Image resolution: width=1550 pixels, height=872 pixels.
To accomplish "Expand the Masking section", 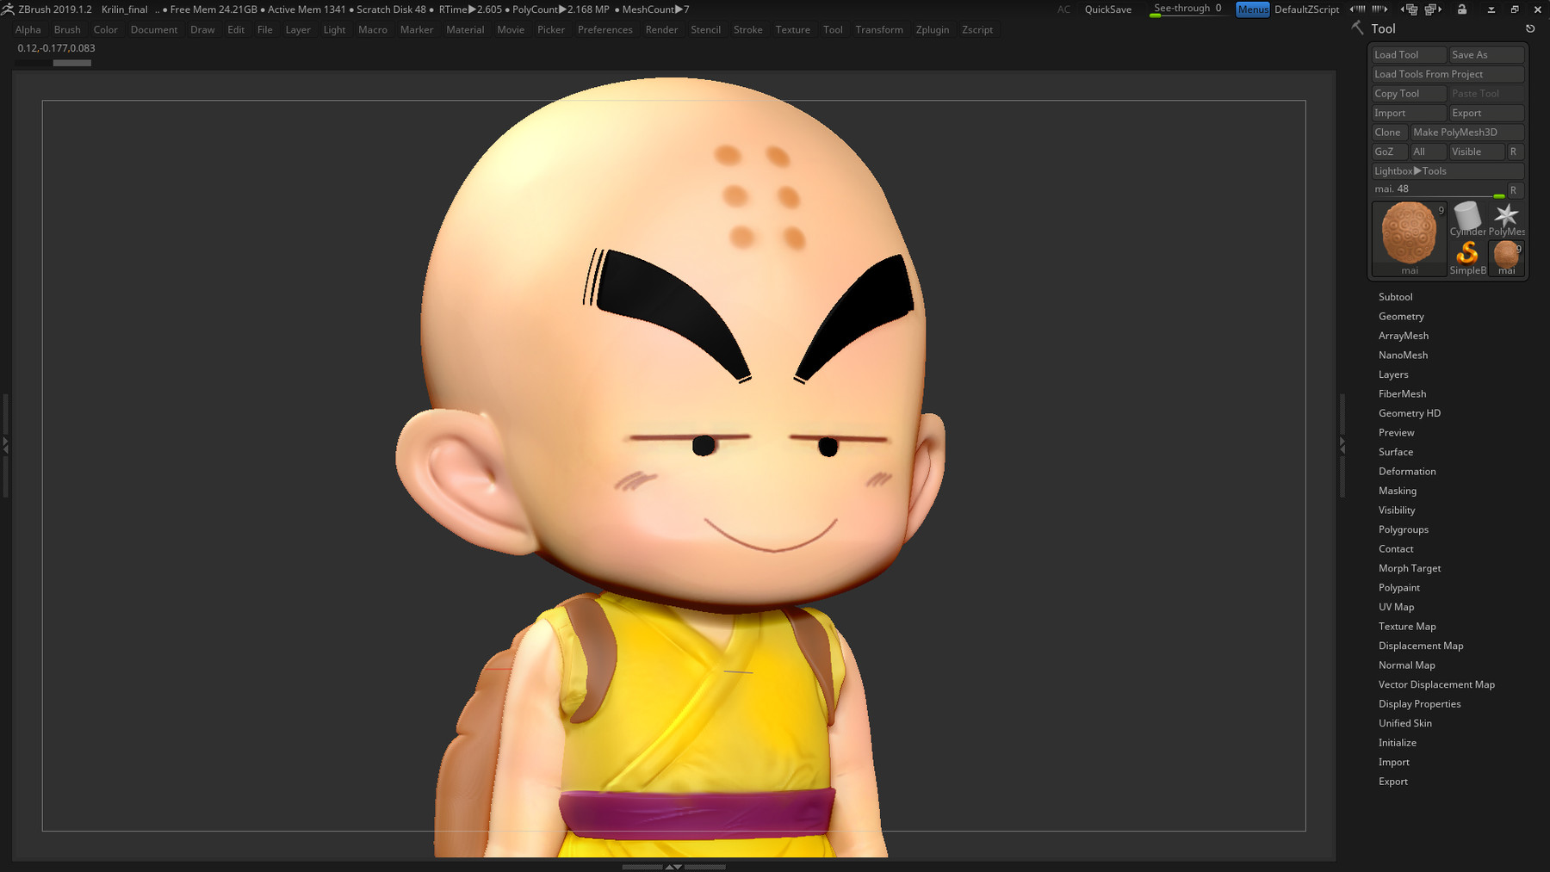I will (x=1398, y=491).
